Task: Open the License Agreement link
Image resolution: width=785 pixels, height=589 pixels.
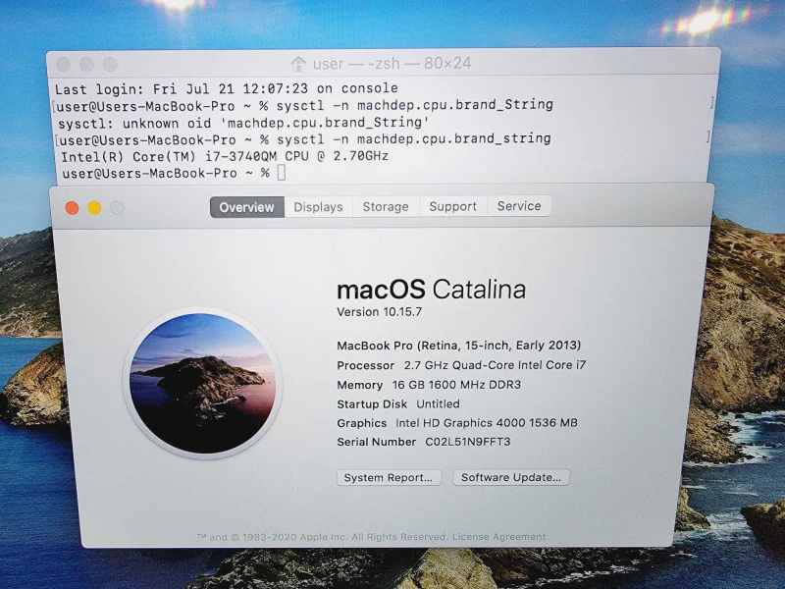Action: (x=499, y=536)
